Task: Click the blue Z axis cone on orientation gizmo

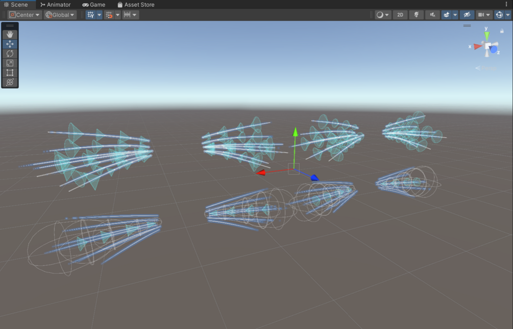Action: click(x=494, y=49)
